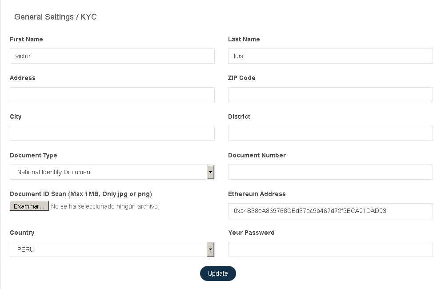Focus the City input box
This screenshot has height=289, width=437.
pos(112,133)
